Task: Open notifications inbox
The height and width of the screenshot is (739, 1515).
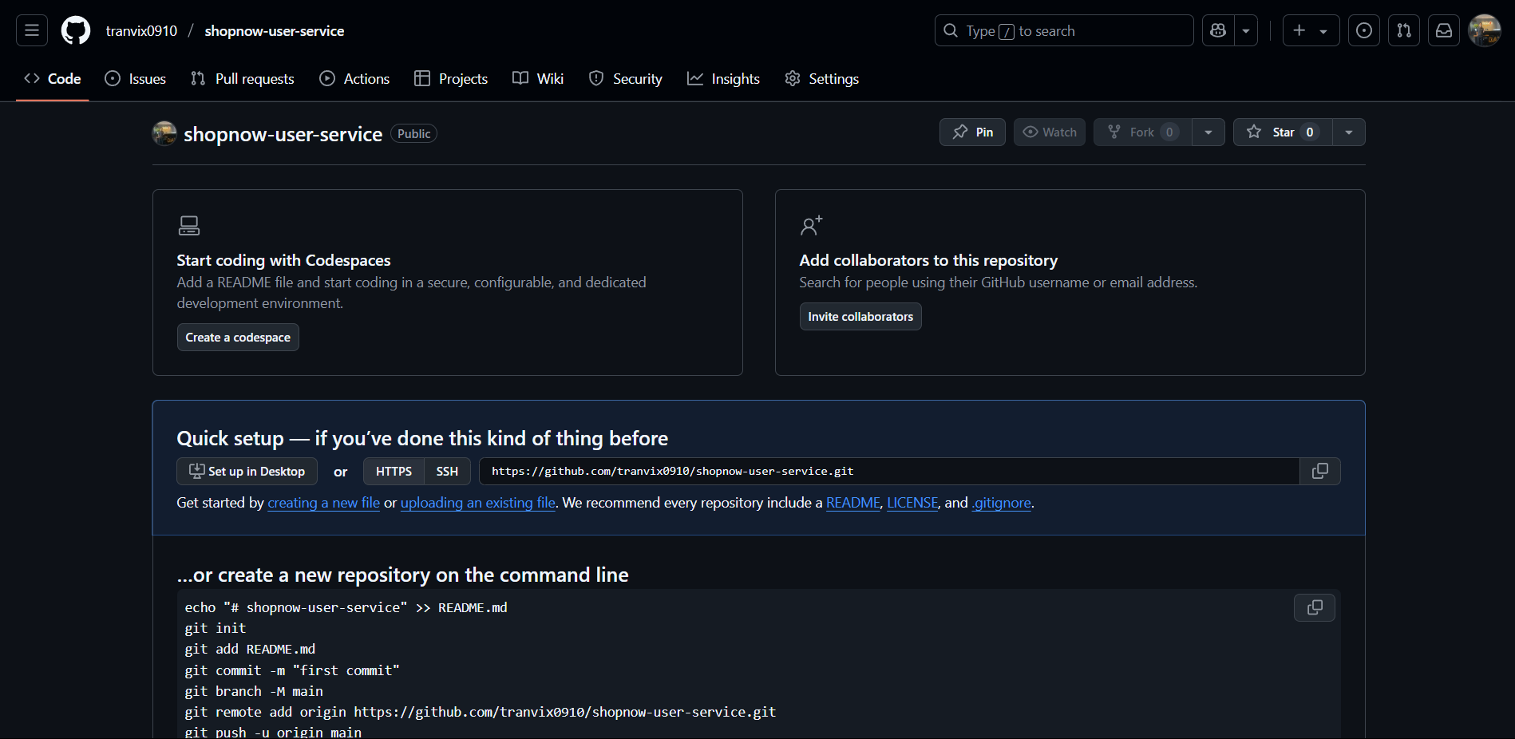Action: [1443, 30]
